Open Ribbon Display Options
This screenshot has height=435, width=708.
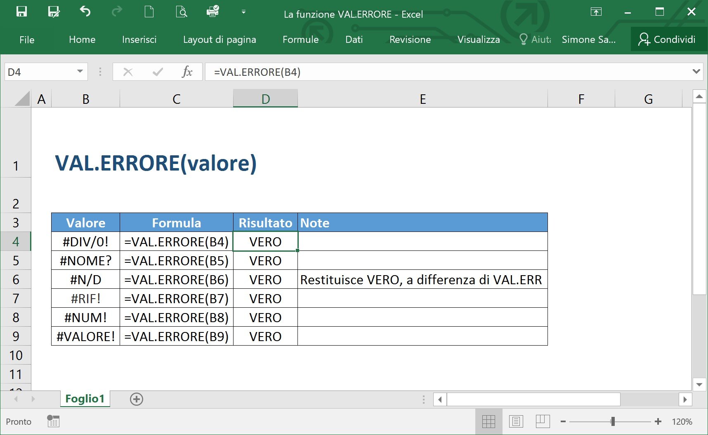[596, 12]
